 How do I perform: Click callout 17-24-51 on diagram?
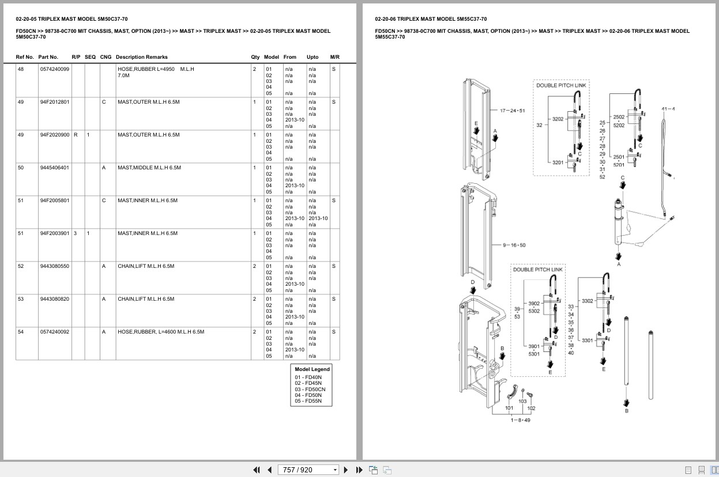512,110
